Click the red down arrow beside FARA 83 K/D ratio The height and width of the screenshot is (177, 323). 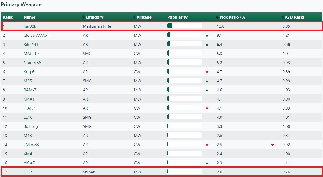(272, 145)
